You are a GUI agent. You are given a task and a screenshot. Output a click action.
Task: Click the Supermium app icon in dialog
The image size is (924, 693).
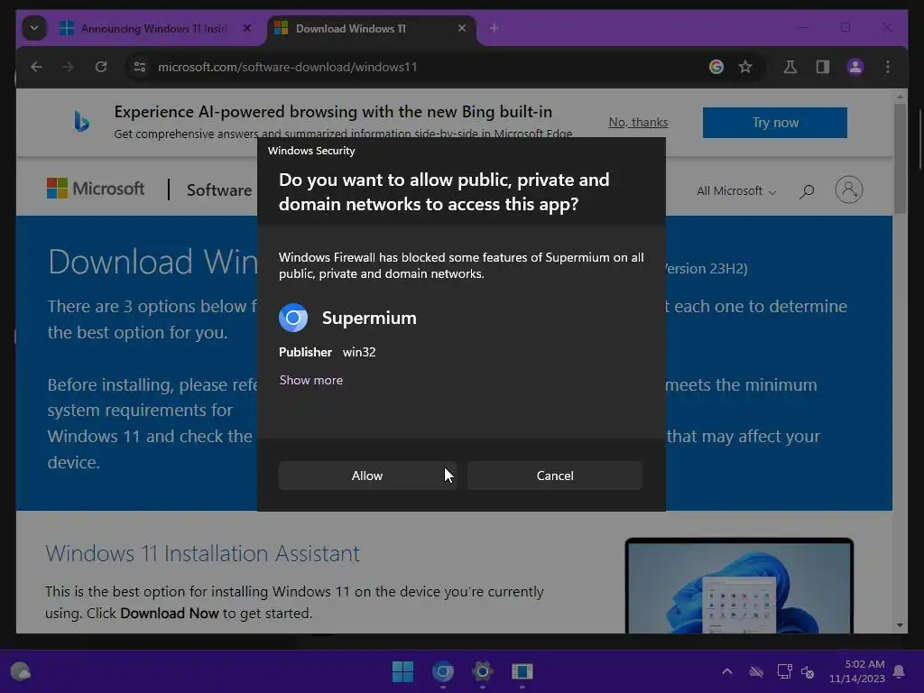point(293,318)
